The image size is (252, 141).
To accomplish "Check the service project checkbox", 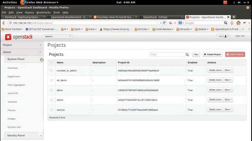I will [52, 110].
